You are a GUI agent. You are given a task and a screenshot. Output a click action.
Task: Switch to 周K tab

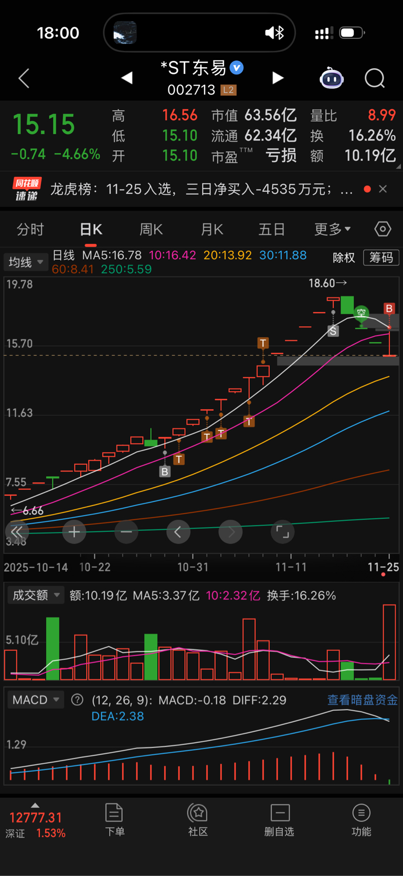(x=151, y=230)
